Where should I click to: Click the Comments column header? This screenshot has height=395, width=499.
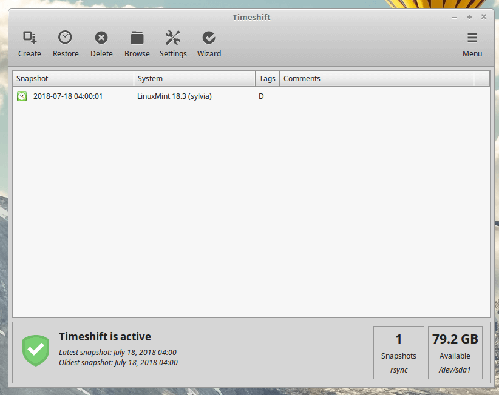[x=376, y=78]
